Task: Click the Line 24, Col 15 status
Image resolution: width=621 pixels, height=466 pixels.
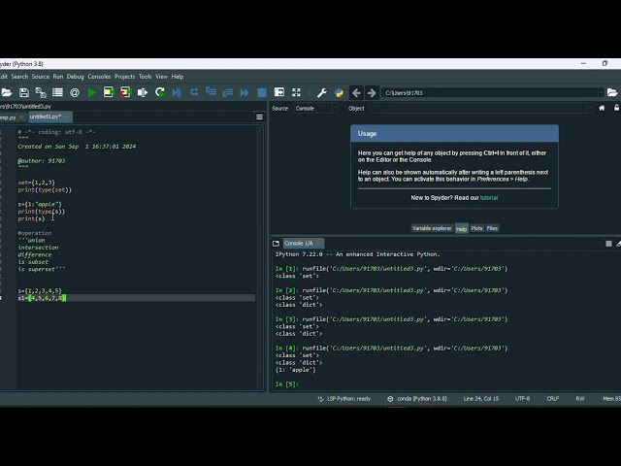Action: (481, 399)
